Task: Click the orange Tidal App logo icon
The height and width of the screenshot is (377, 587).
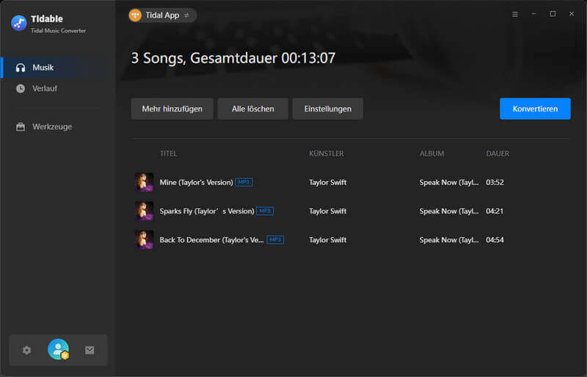Action: point(135,15)
